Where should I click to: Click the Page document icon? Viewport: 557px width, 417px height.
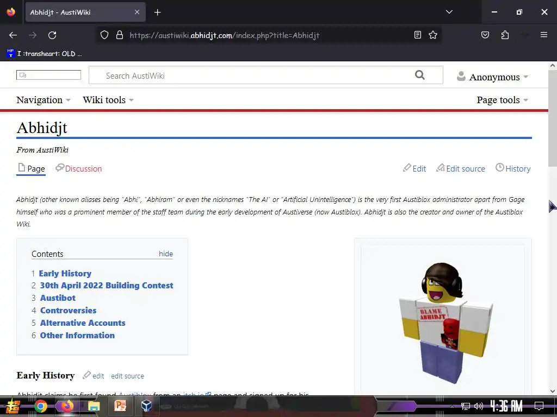tap(22, 167)
